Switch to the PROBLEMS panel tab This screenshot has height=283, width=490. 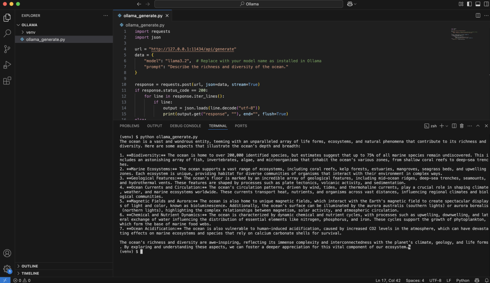[x=129, y=126]
